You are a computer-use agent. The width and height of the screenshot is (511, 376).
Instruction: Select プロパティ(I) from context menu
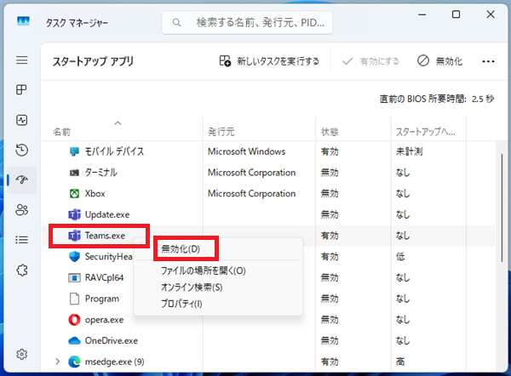(x=181, y=304)
